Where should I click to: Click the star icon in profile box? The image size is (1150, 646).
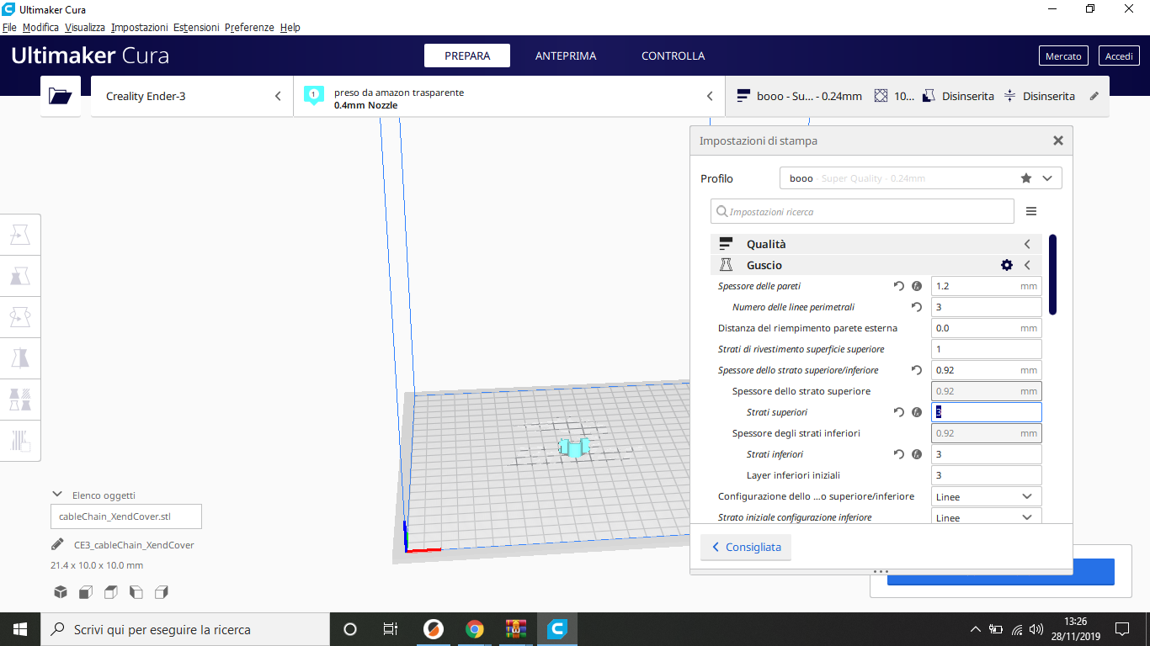(1025, 178)
